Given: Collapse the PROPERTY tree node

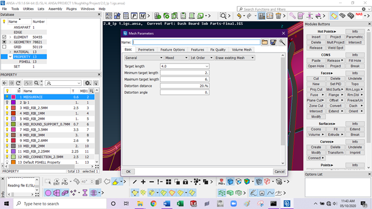Looking at the screenshot, I should 10,57.
